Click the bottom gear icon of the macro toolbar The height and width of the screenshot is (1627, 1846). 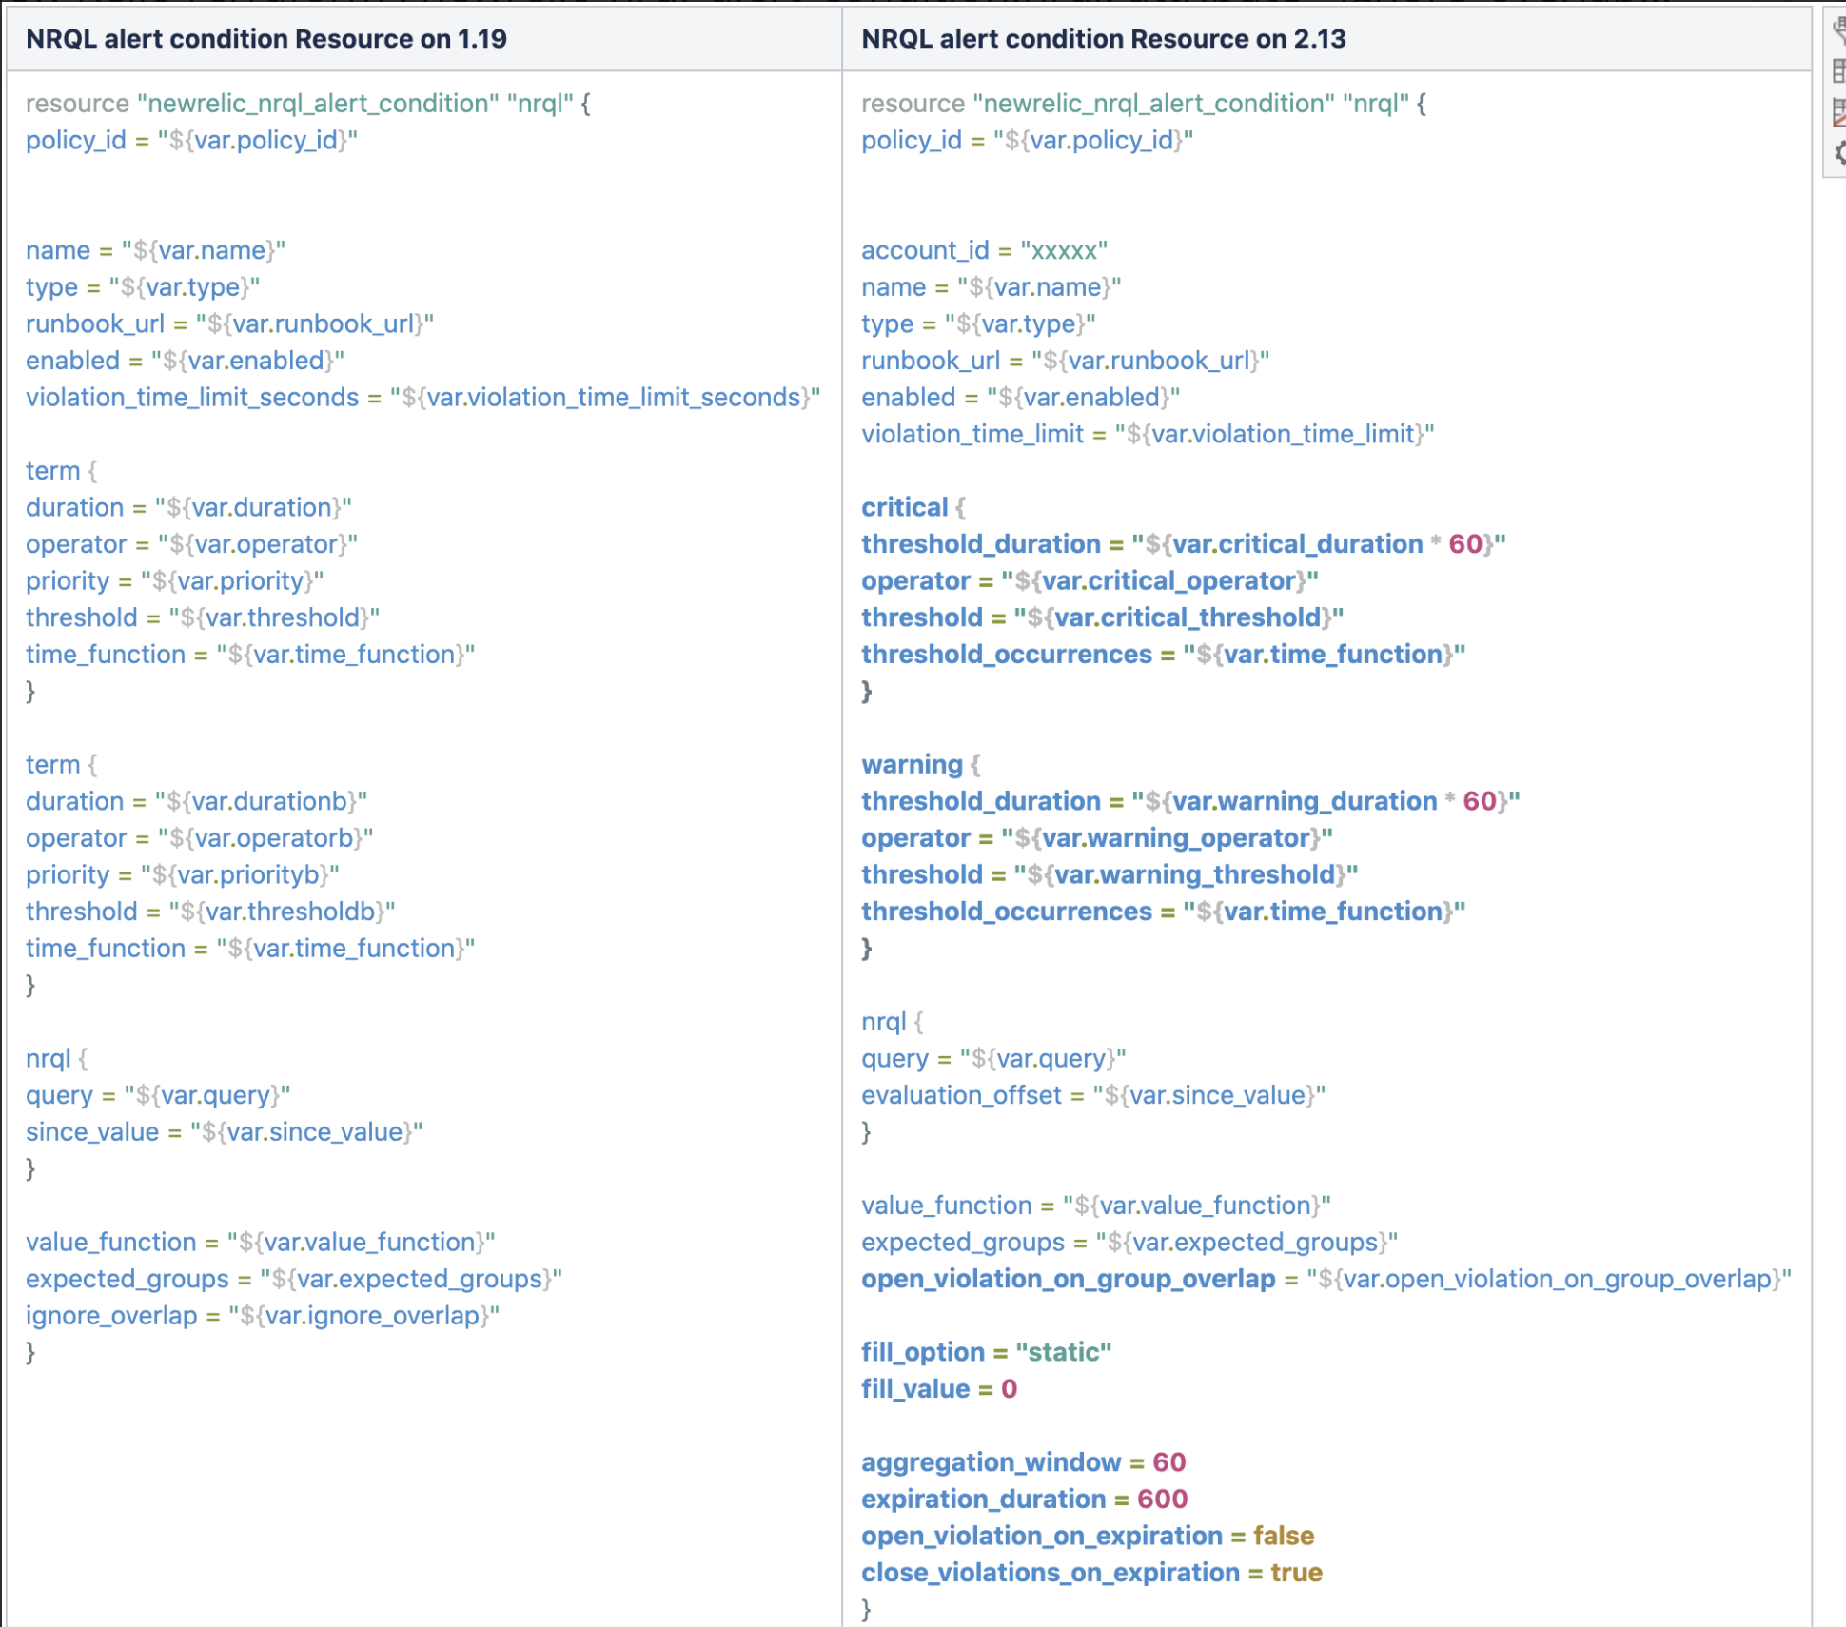pos(1838,149)
